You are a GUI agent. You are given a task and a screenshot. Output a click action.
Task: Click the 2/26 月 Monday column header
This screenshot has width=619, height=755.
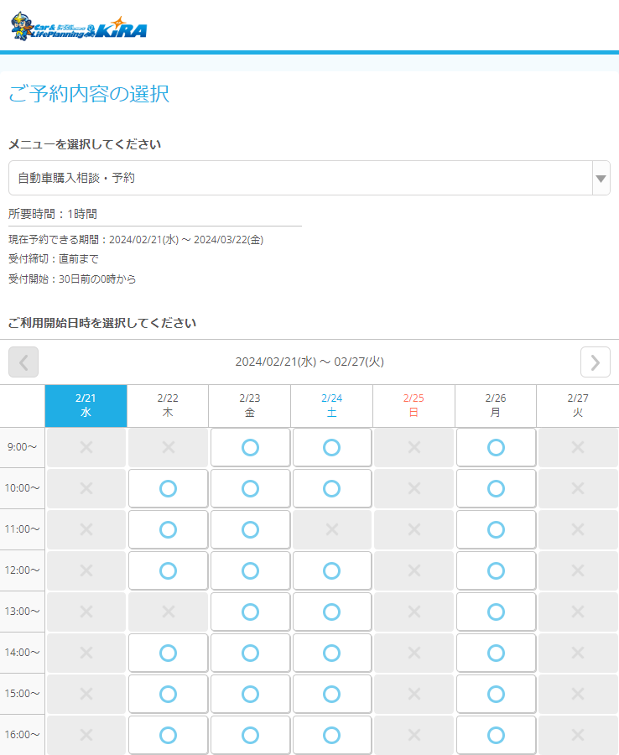pos(496,406)
